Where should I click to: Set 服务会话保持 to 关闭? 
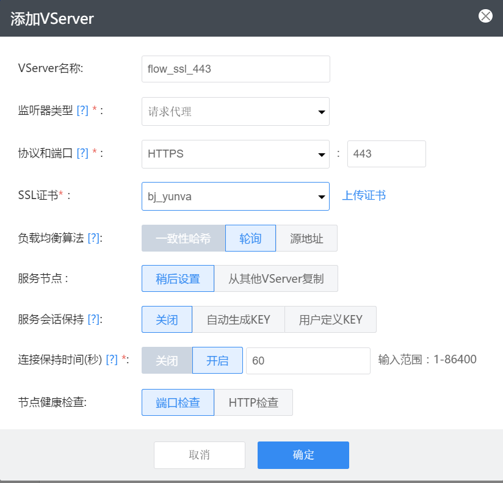[x=167, y=319]
